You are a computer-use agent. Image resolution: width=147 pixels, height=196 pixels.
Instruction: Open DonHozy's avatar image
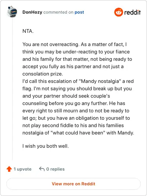click(x=12, y=12)
